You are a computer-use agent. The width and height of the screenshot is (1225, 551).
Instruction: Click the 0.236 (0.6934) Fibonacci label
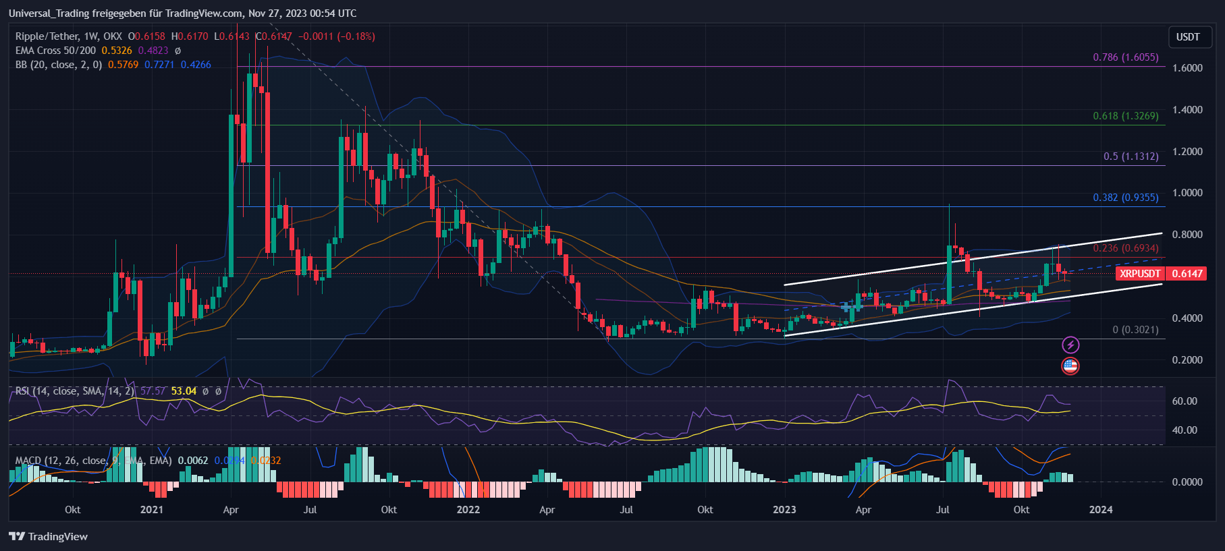point(1125,248)
